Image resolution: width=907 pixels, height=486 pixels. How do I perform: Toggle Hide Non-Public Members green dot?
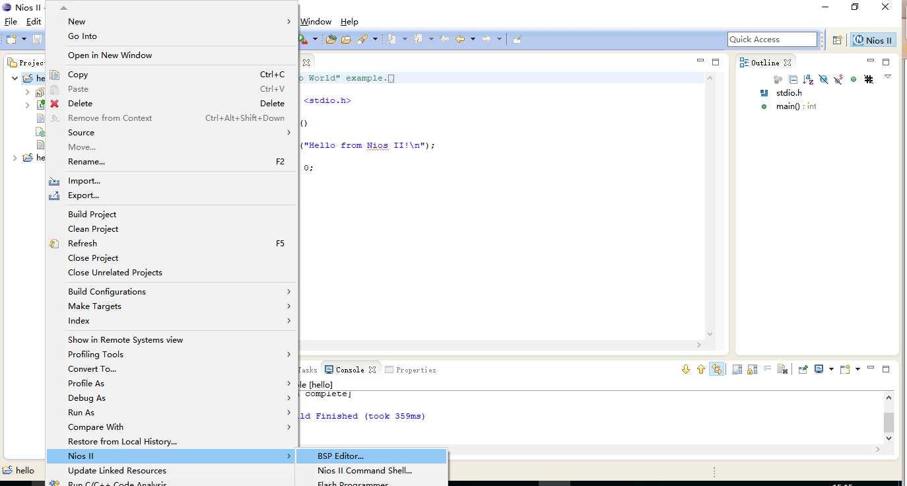pos(854,79)
